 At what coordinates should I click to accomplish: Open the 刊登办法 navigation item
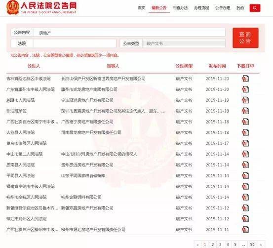180,8
